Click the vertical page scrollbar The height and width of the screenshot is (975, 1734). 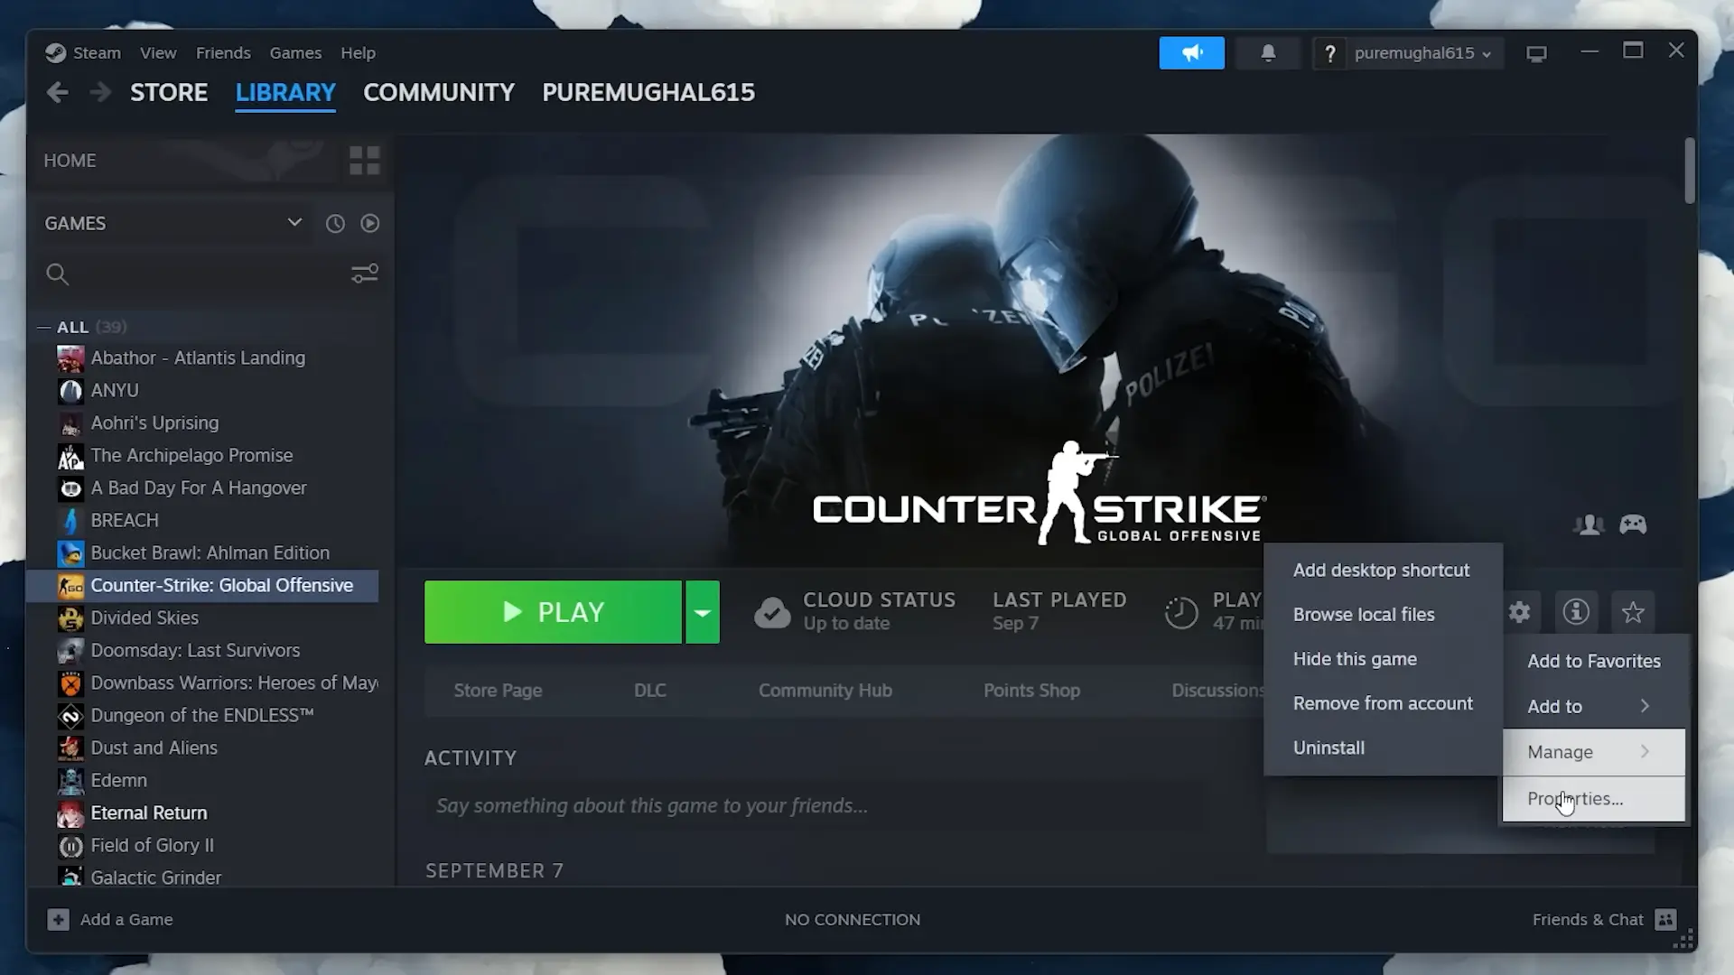click(x=1690, y=172)
